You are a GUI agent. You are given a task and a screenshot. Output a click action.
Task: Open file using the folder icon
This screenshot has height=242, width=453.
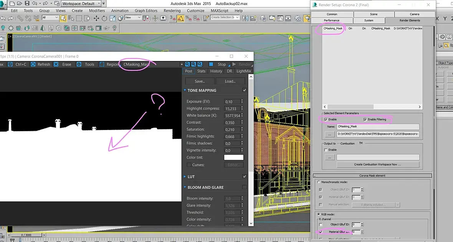[20, 3]
